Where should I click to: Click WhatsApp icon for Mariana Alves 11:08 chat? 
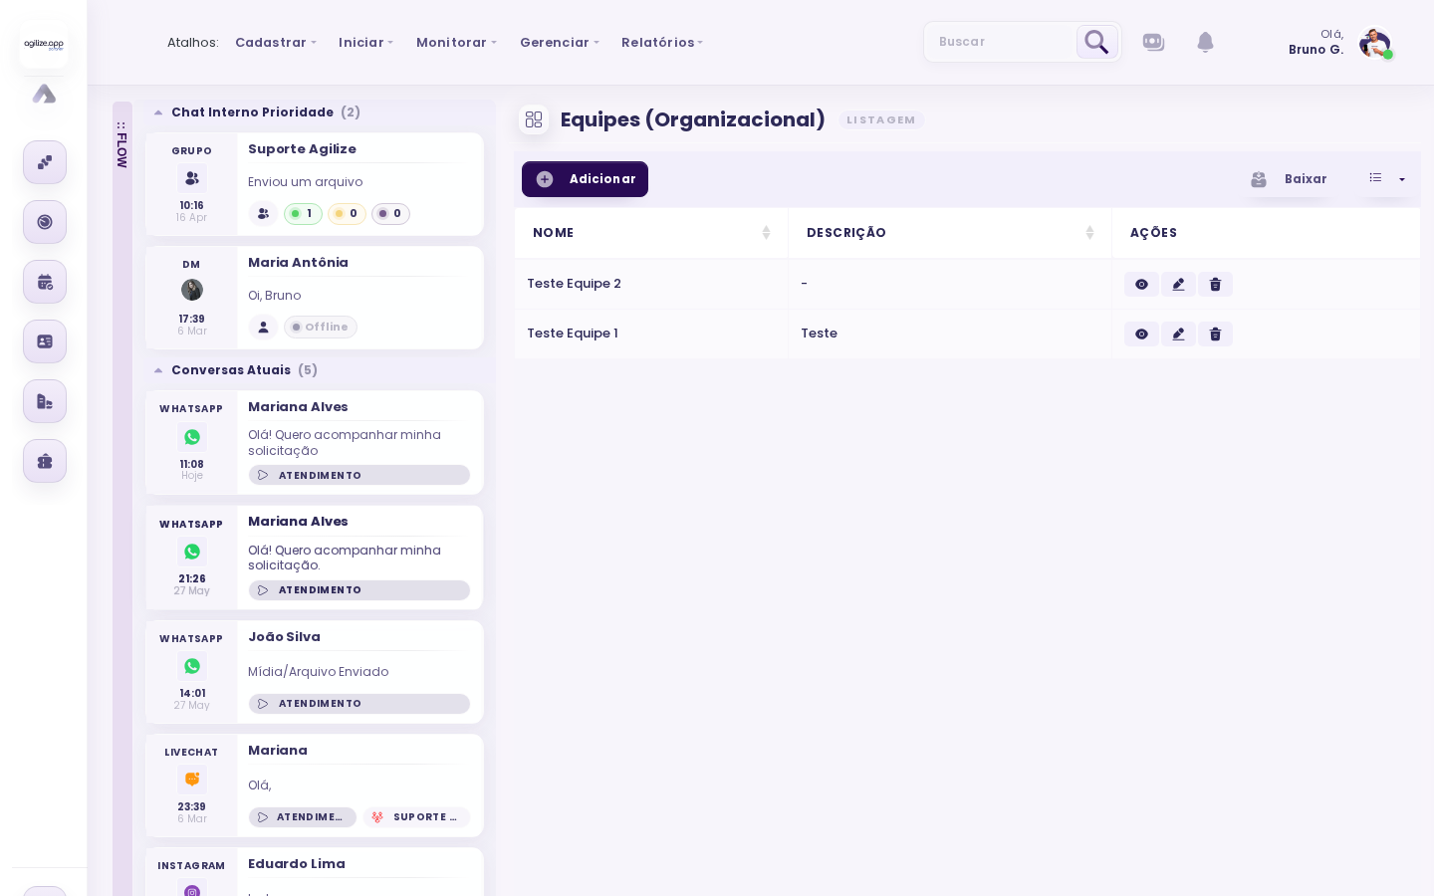coord(192,437)
